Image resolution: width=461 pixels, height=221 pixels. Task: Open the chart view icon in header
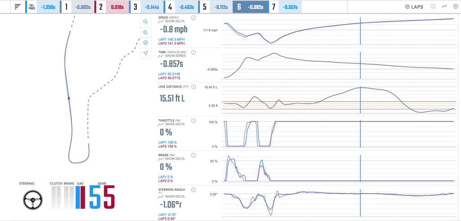[x=444, y=6]
